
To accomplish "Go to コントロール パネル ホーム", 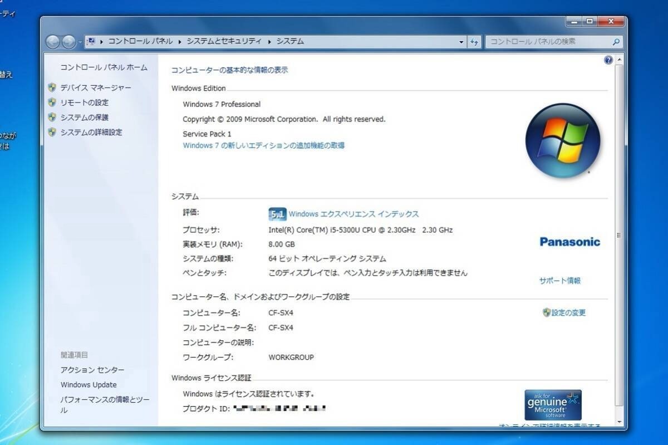I will 104,67.
